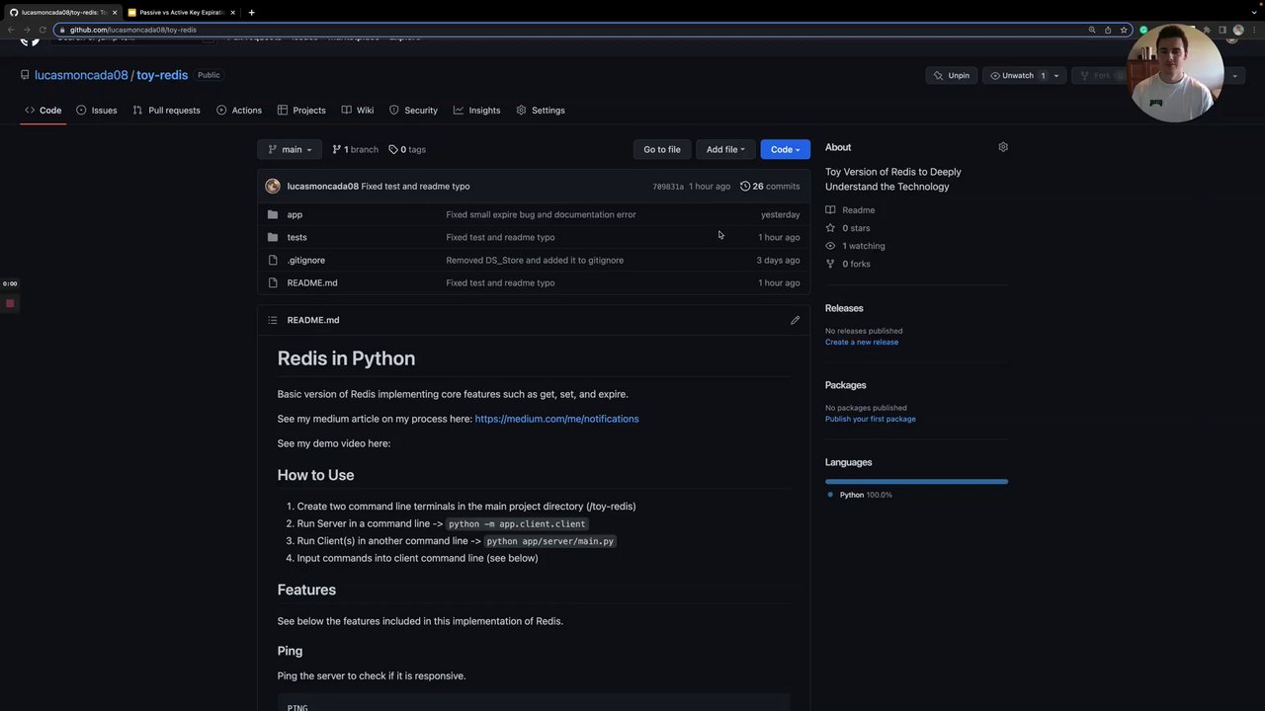
Task: Toggle Unwatch for this repository
Action: coord(1017,75)
